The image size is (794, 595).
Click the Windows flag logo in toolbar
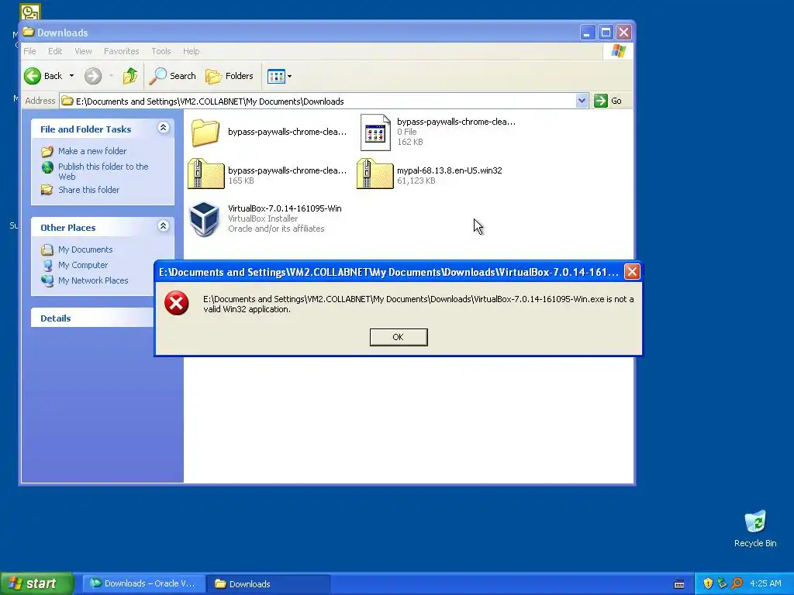point(618,51)
